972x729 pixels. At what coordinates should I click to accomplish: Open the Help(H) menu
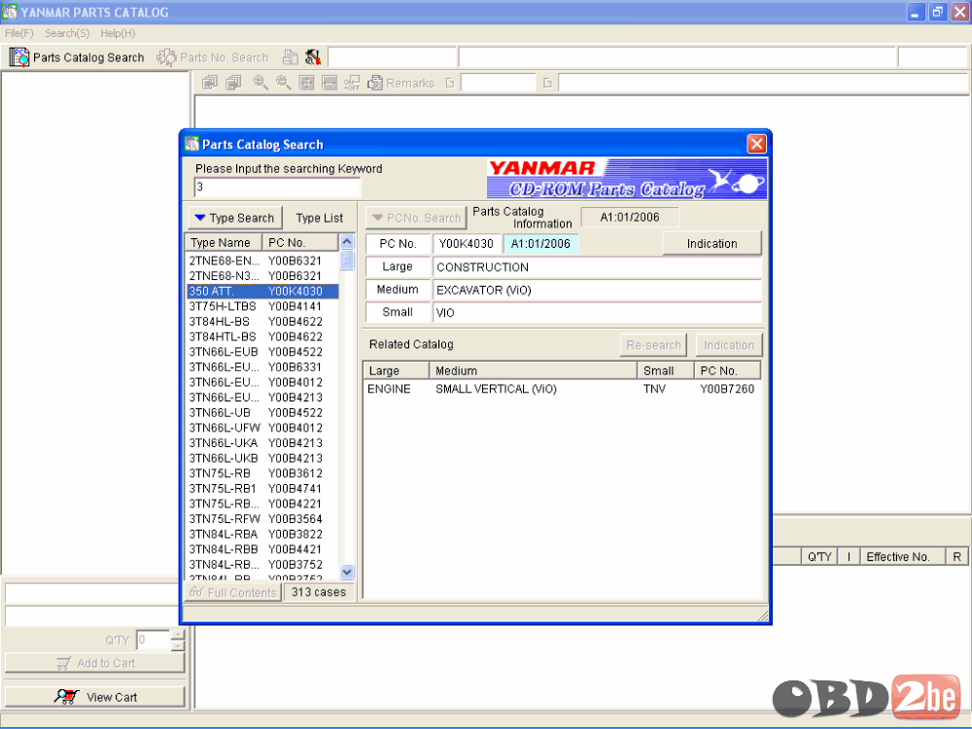tap(118, 33)
